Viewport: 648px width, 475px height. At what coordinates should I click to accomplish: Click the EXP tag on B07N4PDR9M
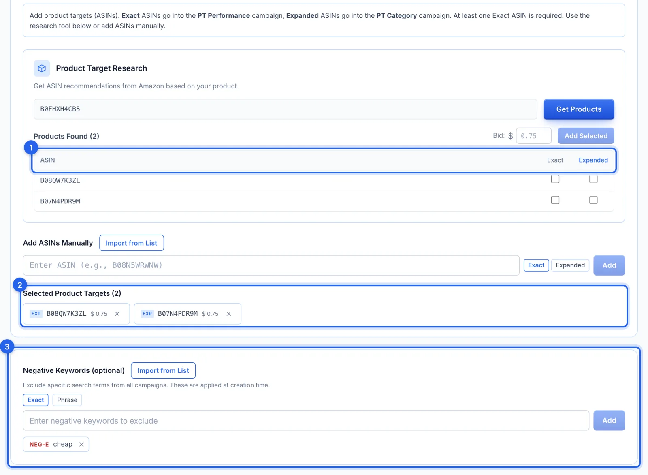[x=147, y=314]
